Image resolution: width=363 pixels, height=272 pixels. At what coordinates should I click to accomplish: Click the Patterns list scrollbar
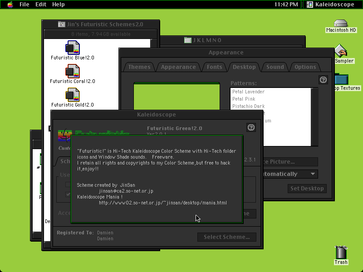click(x=314, y=117)
